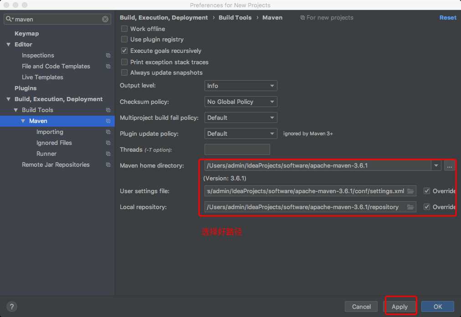Click project-level icon next to File and Code Templates
The width and height of the screenshot is (461, 317).
tap(108, 66)
